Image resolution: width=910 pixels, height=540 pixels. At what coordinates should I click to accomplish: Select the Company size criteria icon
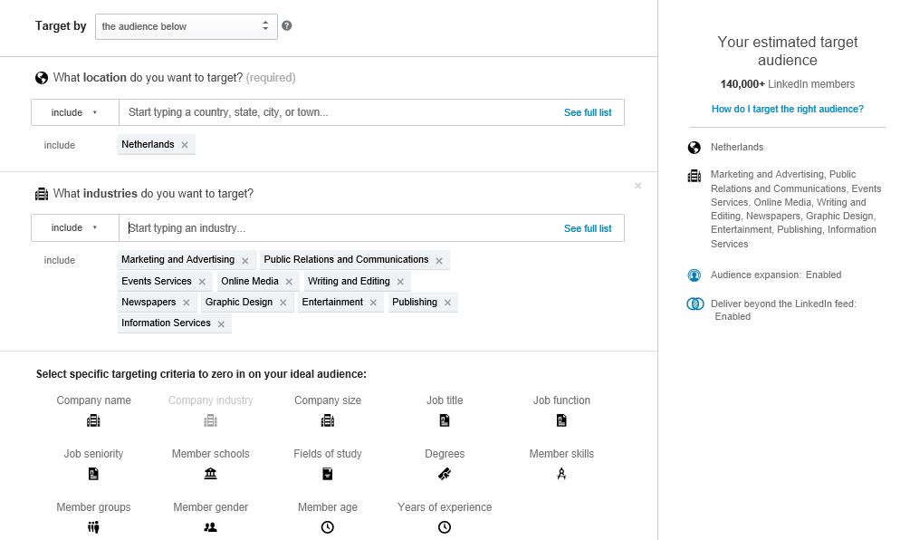(328, 420)
